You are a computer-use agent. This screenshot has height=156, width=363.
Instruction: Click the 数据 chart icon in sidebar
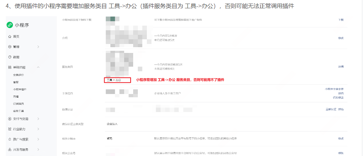click(9, 57)
